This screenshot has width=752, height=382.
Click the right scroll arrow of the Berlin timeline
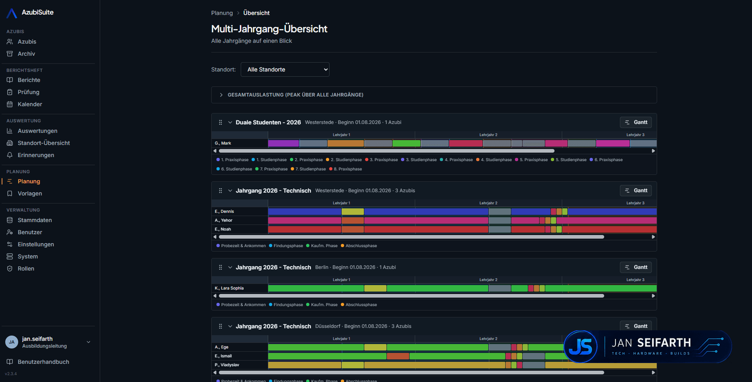click(x=653, y=296)
